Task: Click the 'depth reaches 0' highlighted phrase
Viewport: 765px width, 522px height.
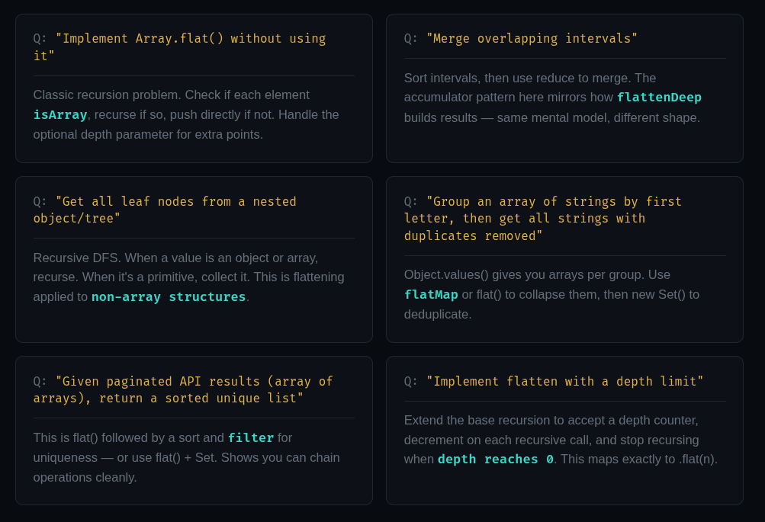Action: tap(496, 459)
